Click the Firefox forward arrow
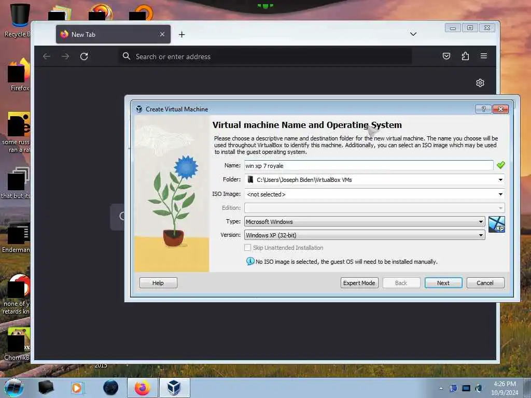The image size is (531, 398). pyautogui.click(x=65, y=56)
